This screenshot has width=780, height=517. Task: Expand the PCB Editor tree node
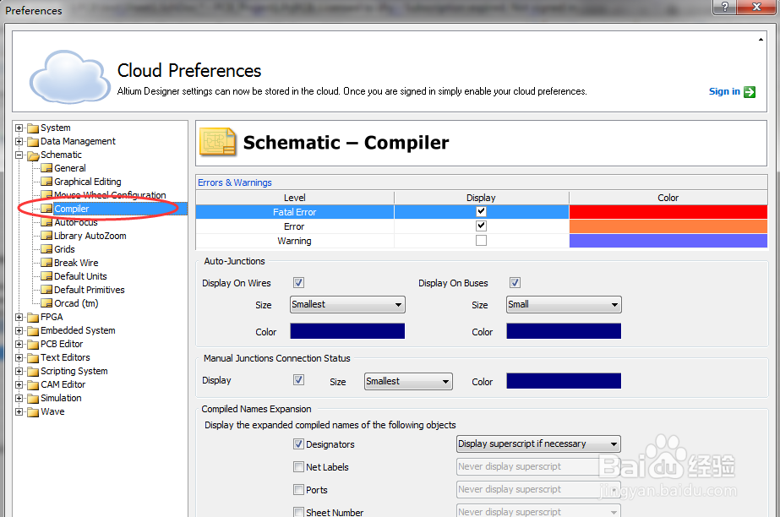tap(19, 344)
